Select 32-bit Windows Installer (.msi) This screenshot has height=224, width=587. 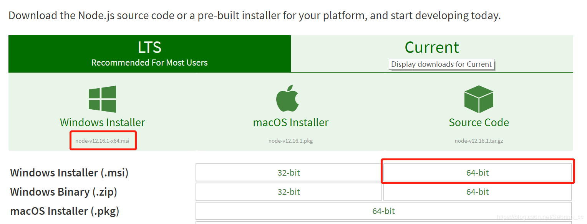pos(289,172)
